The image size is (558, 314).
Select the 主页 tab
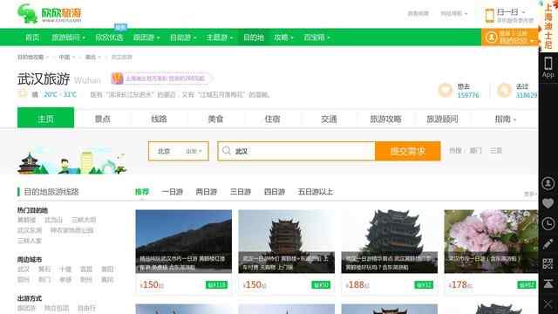pyautogui.click(x=45, y=118)
